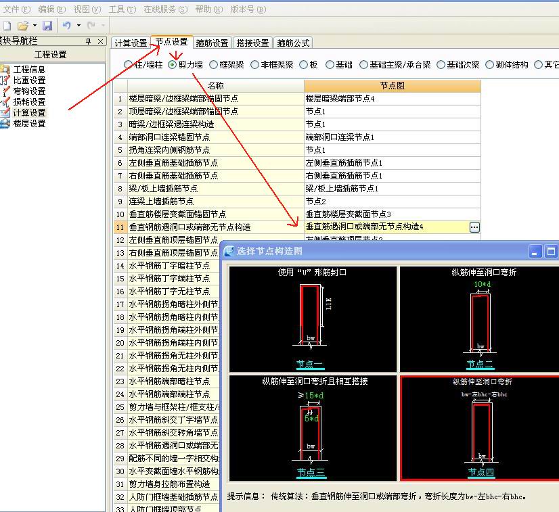Open the 编辑(E) menu
Screen dimensions: 559x512
[x=52, y=9]
